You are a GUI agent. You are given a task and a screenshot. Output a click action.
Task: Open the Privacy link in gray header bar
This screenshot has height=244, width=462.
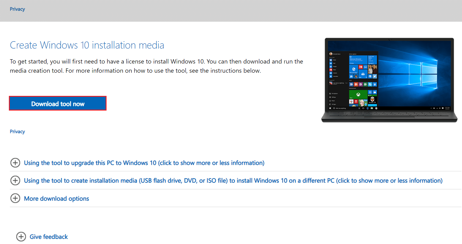pos(17,9)
